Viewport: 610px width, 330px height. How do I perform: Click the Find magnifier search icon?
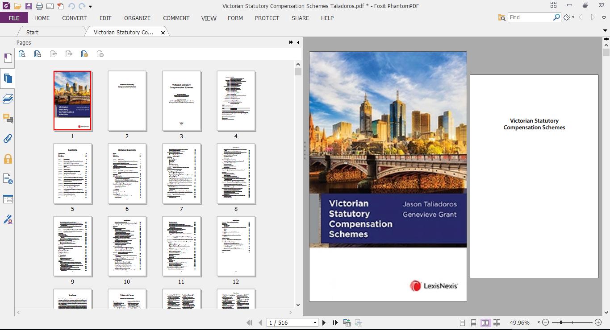[556, 17]
